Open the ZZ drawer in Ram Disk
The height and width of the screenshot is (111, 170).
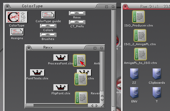tap(134, 74)
